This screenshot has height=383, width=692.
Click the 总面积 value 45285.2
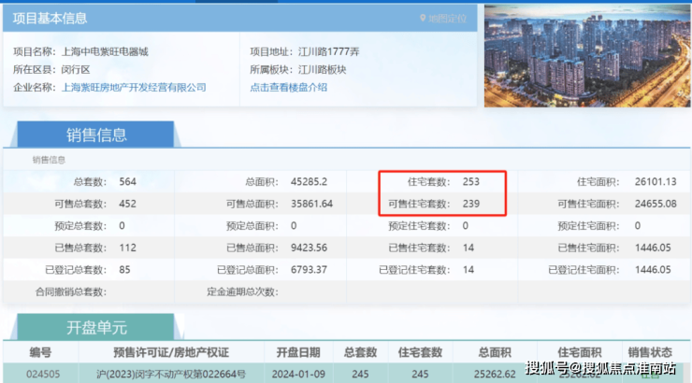click(308, 181)
